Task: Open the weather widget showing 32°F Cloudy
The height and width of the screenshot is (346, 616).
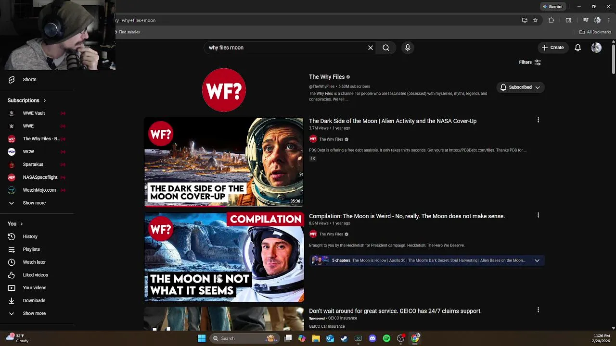Action: [x=17, y=338]
